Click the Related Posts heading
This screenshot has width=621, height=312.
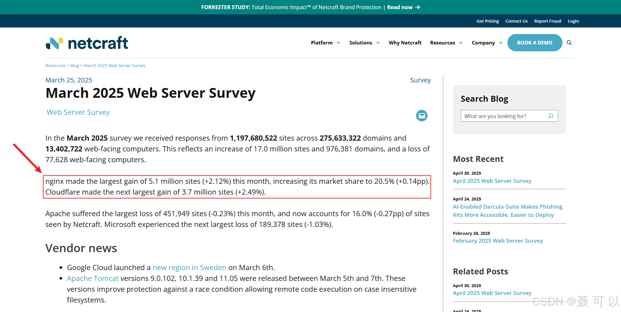480,271
